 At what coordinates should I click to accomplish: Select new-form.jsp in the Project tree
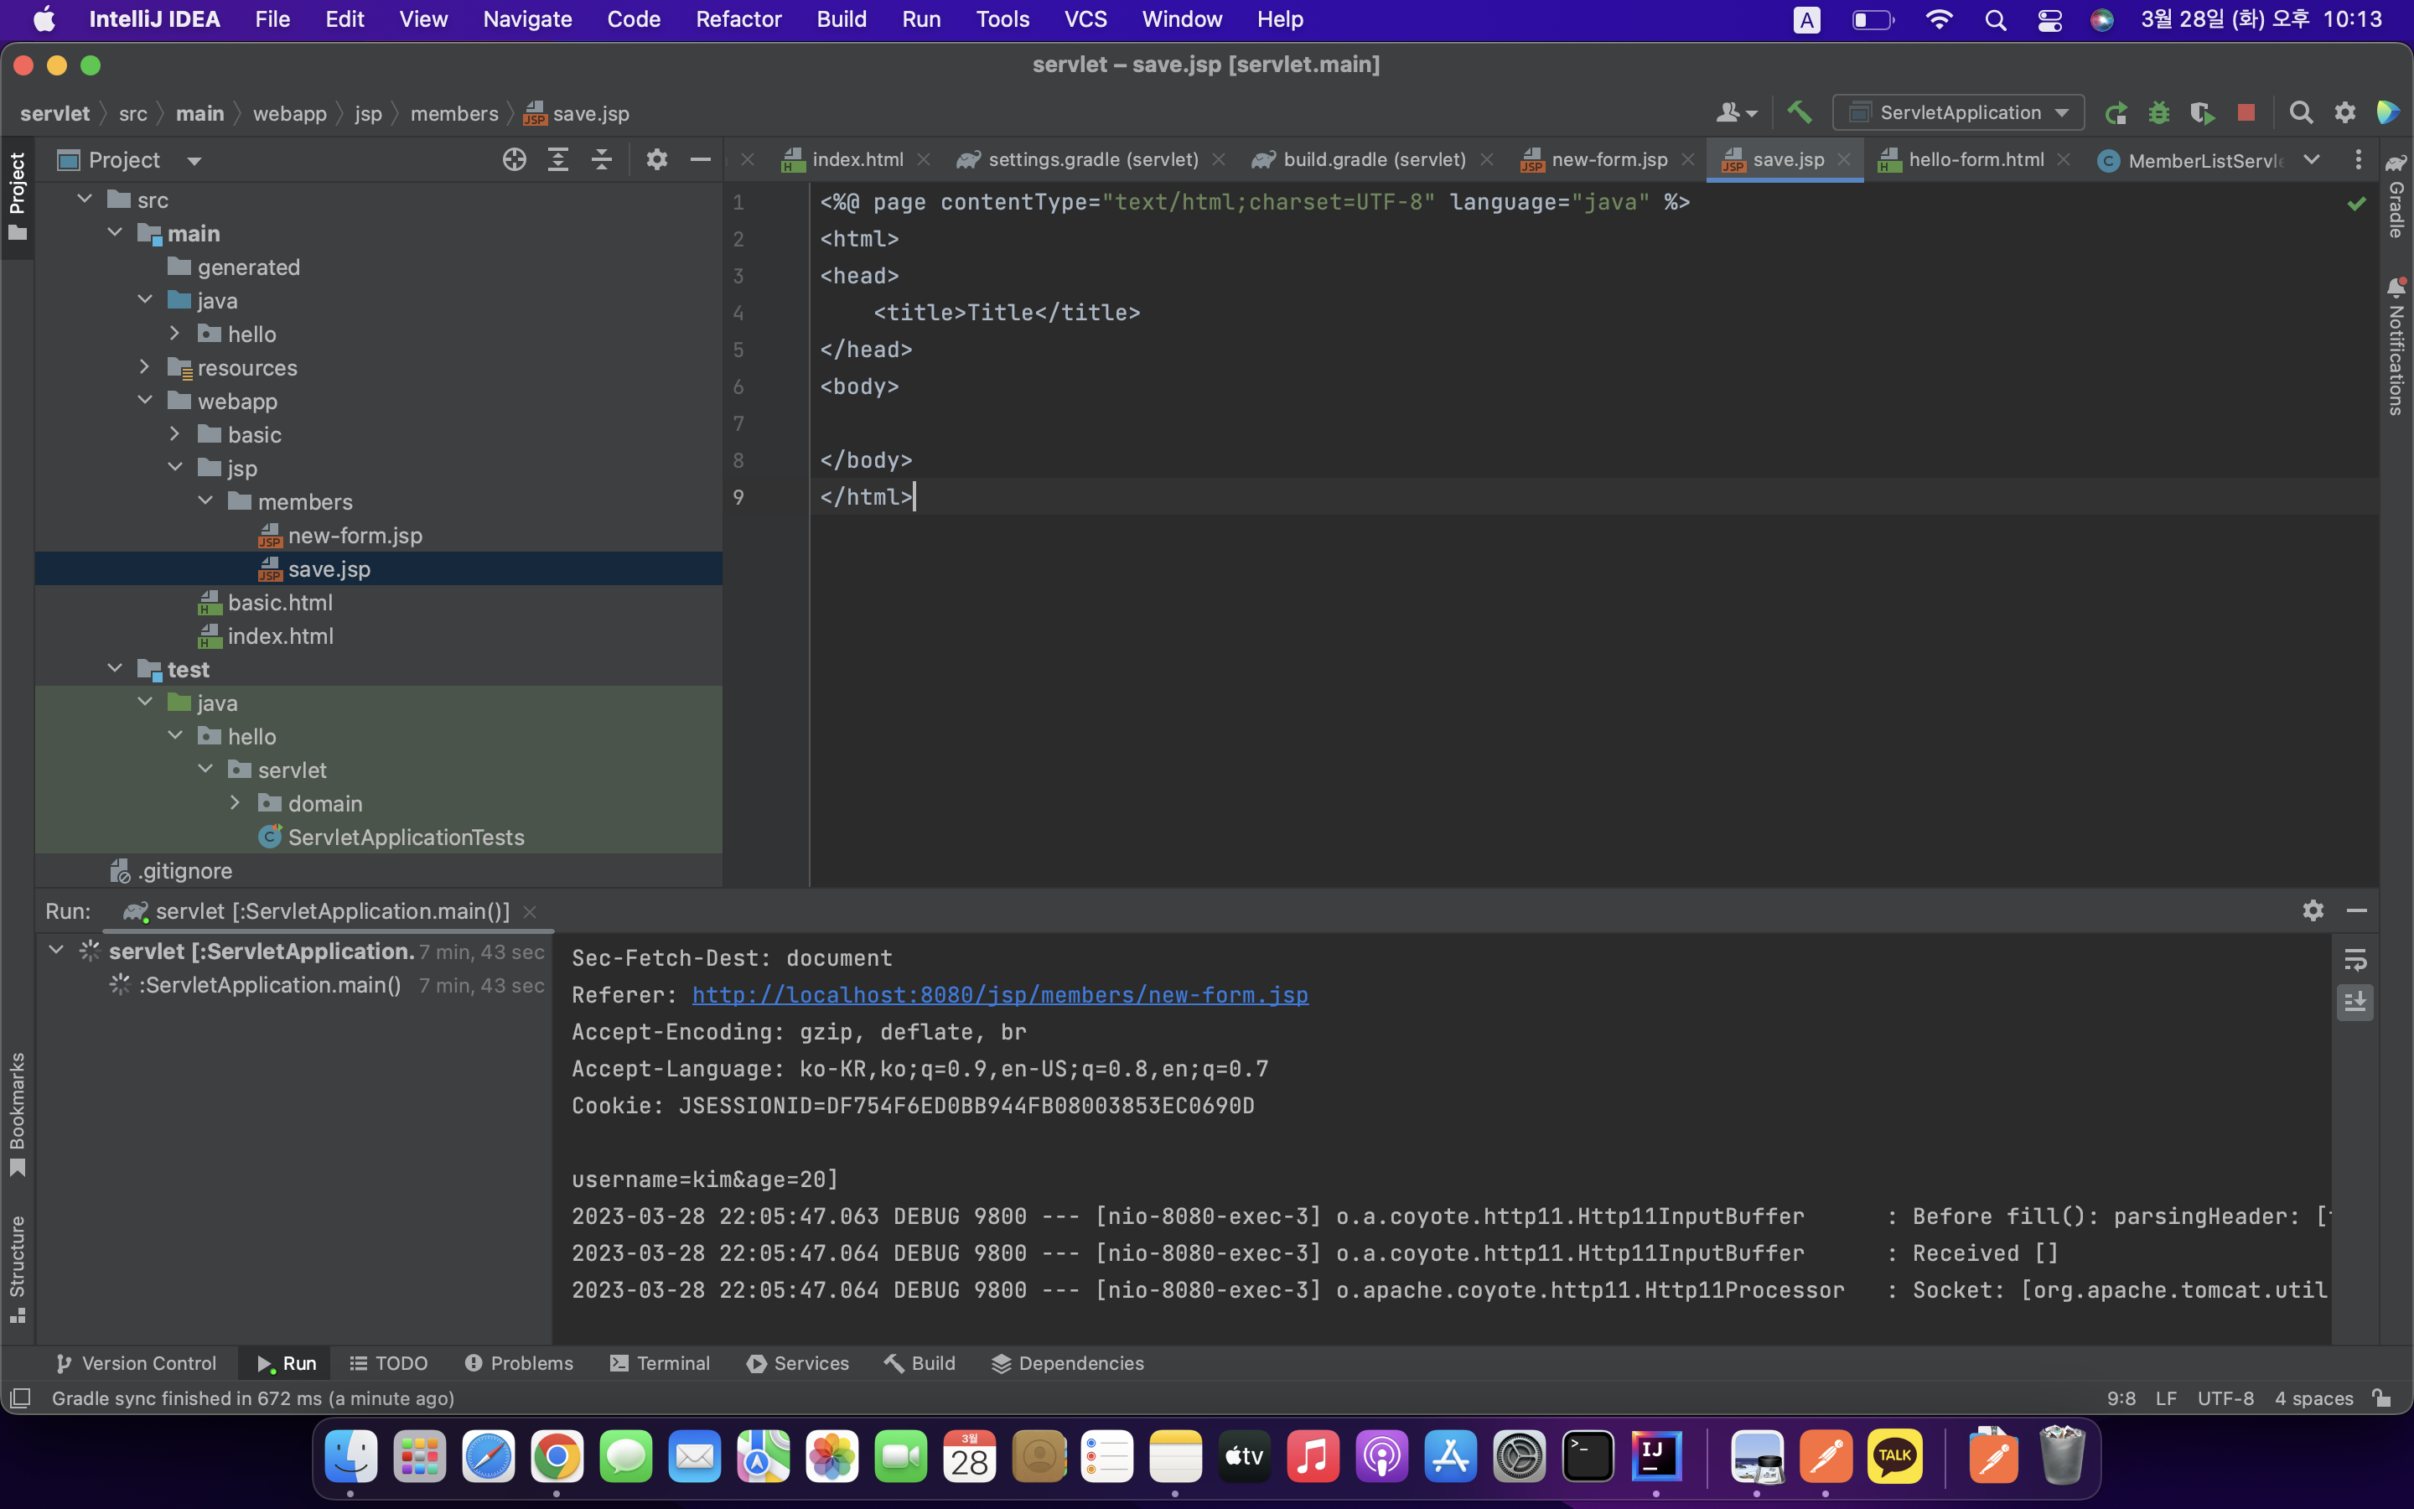[x=354, y=535]
